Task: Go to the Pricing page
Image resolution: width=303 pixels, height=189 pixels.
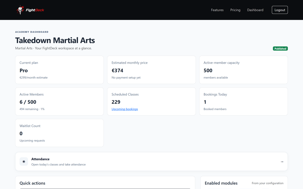Action: [x=235, y=10]
